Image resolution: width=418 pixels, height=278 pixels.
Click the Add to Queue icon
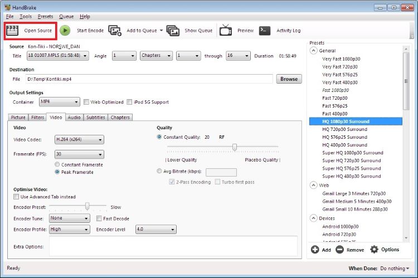pyautogui.click(x=115, y=31)
